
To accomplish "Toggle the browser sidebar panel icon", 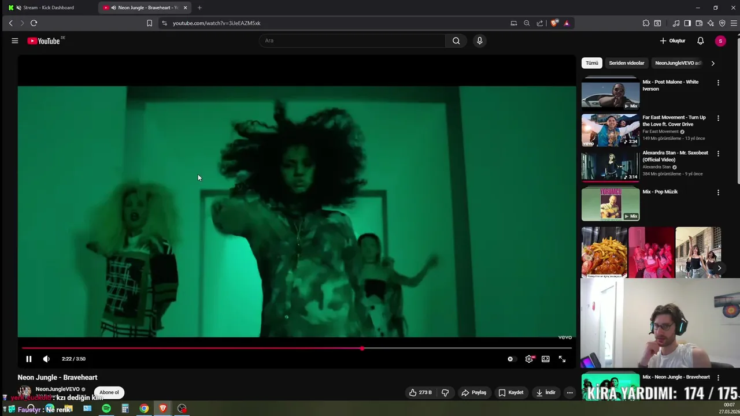I will [687, 23].
